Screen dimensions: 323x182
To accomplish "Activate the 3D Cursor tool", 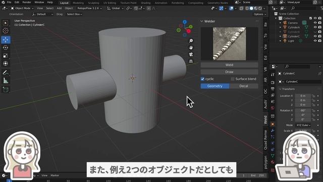I will (x=6, y=31).
